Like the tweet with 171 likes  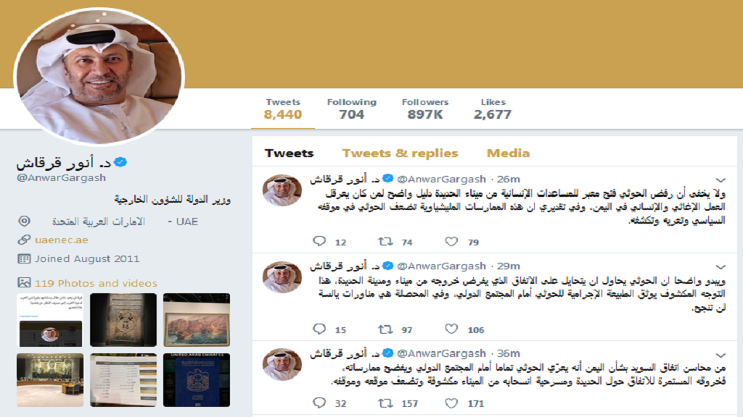[451, 403]
